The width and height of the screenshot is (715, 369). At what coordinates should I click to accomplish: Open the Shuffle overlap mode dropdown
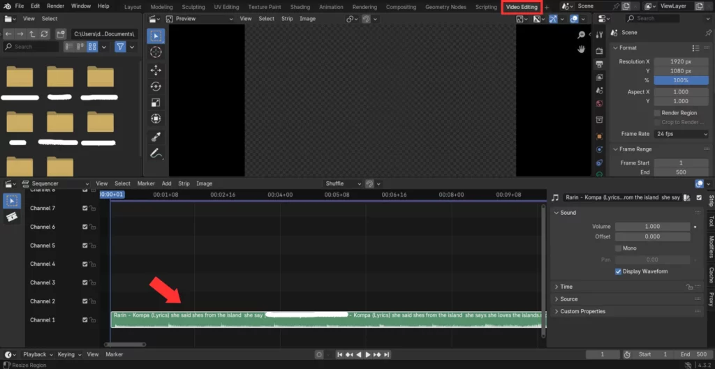tap(342, 183)
